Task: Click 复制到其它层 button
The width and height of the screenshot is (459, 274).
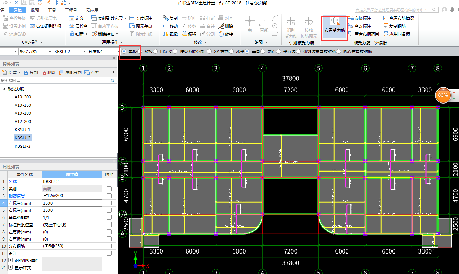Action: 109,18
